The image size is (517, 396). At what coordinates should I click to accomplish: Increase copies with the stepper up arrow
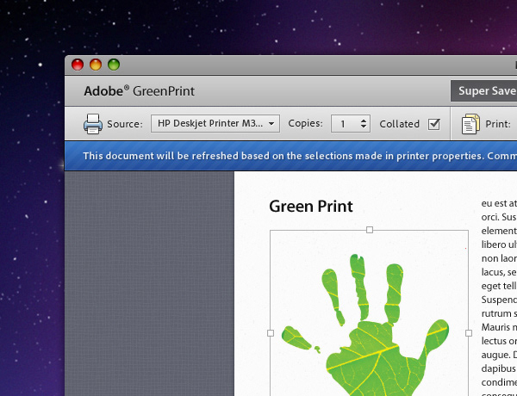[364, 121]
